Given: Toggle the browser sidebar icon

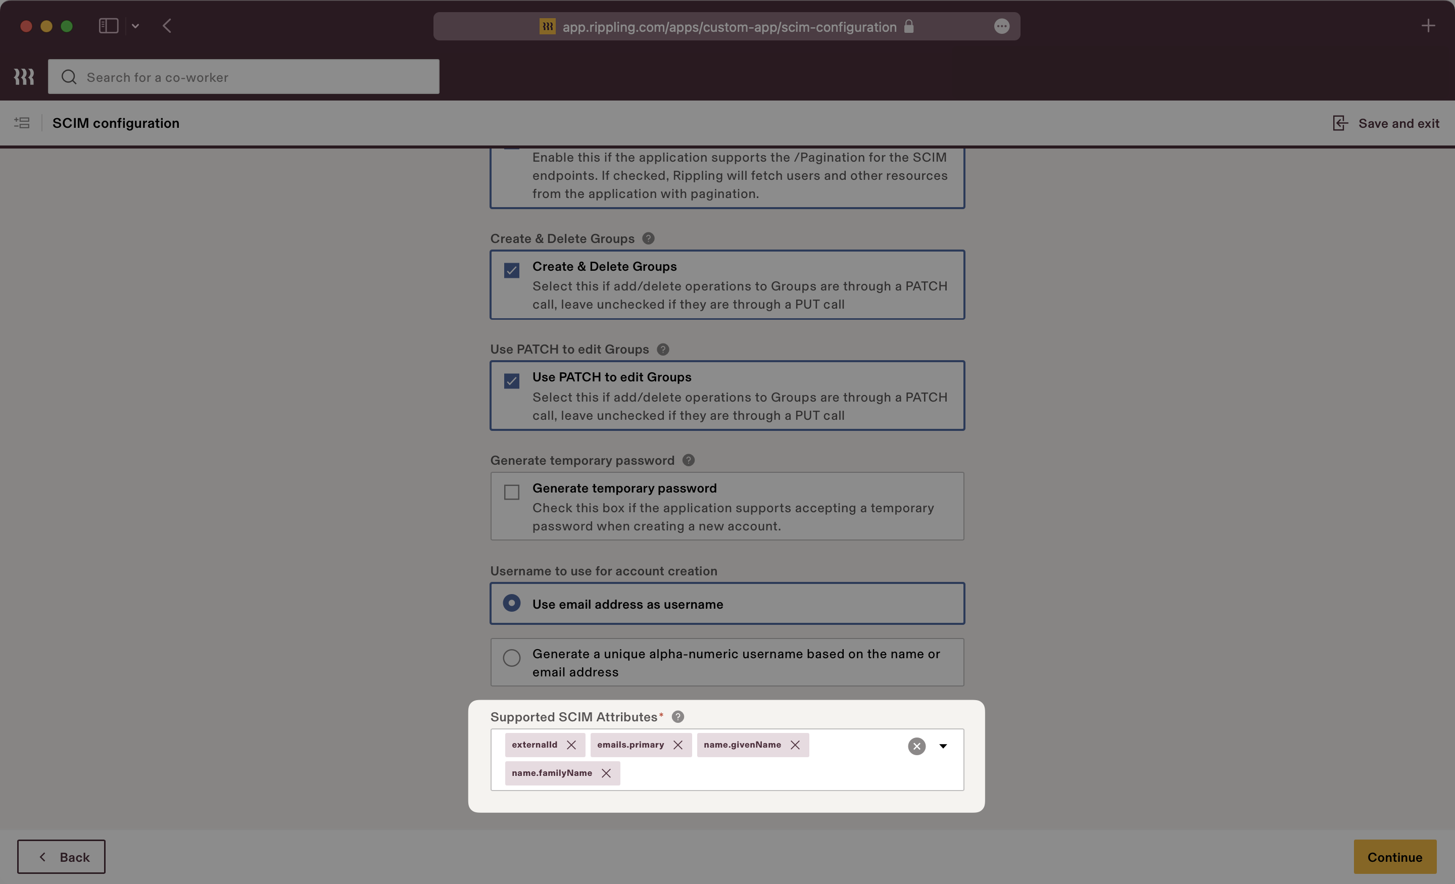Looking at the screenshot, I should [x=108, y=25].
